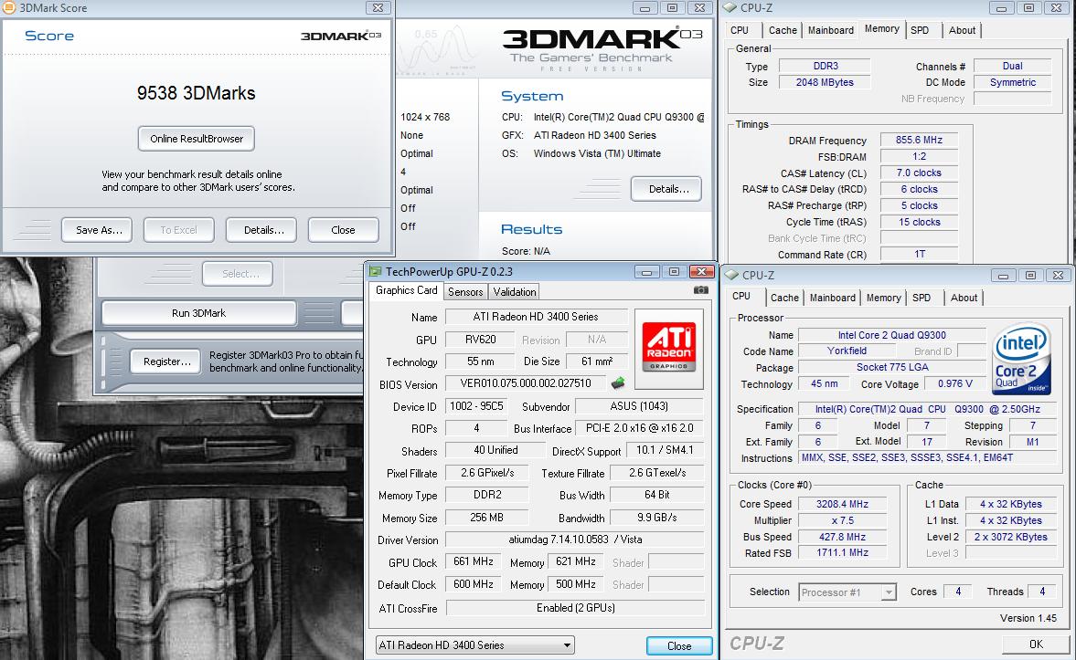Click the GPU Clock 661 MHz value

tap(474, 562)
